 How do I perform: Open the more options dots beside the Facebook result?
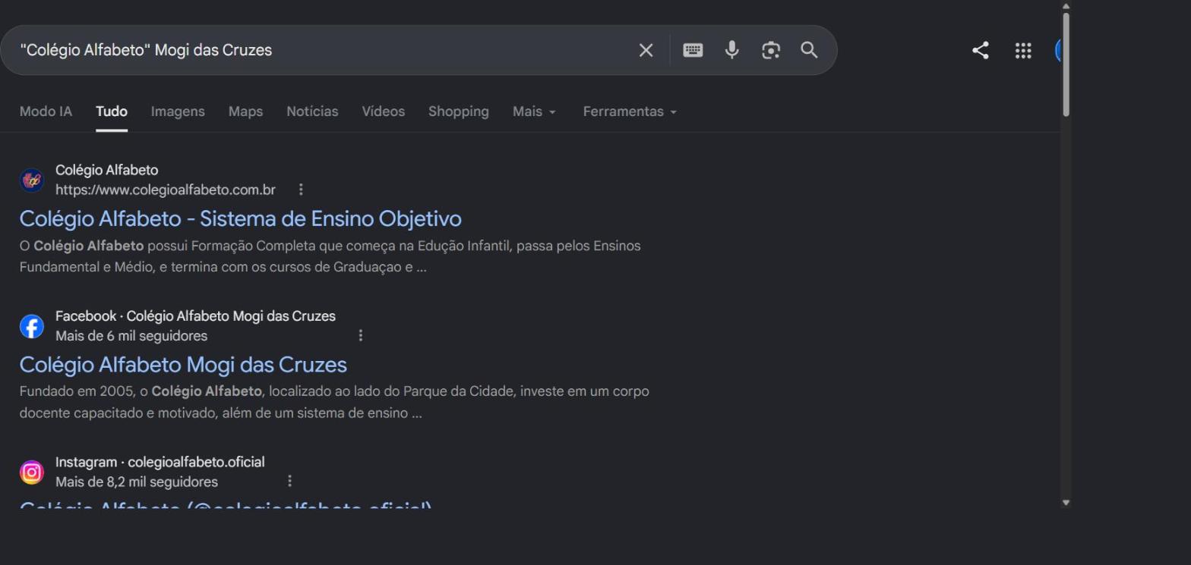point(360,335)
